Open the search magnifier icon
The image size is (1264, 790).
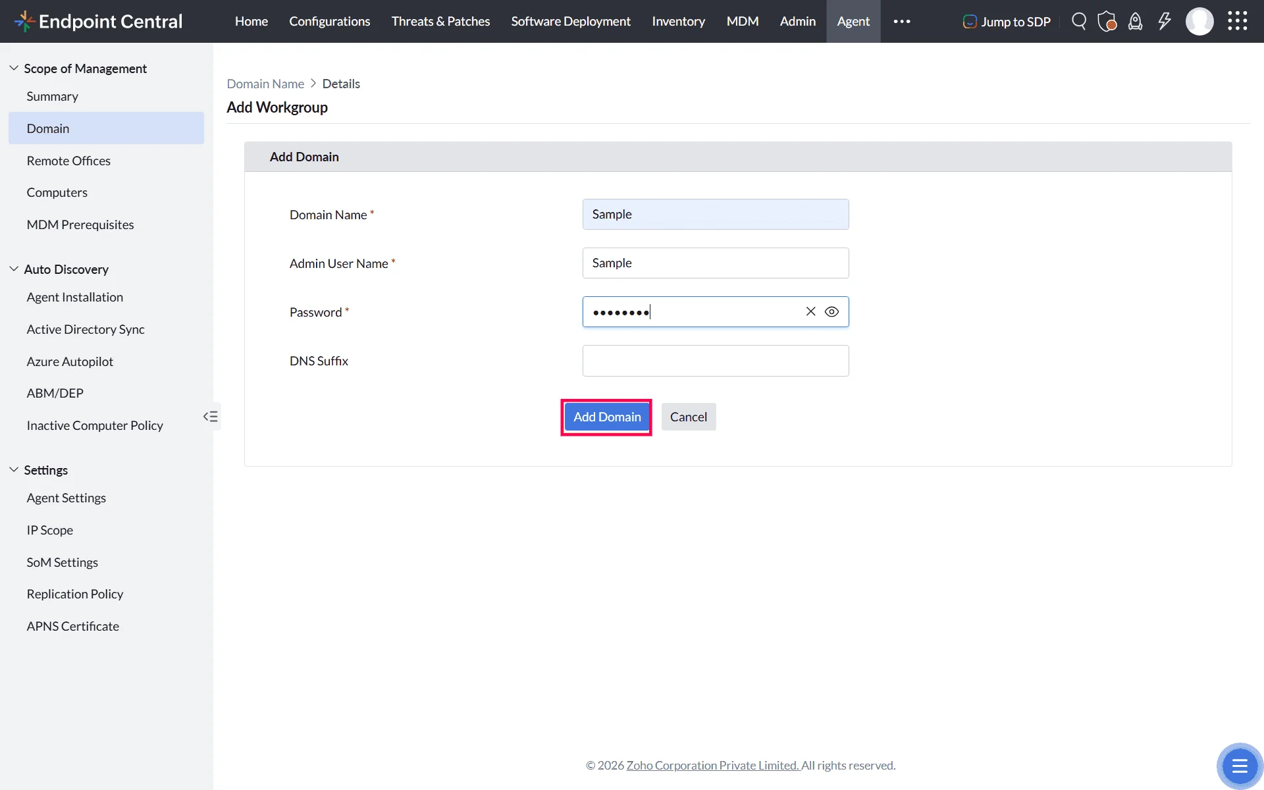click(x=1079, y=21)
